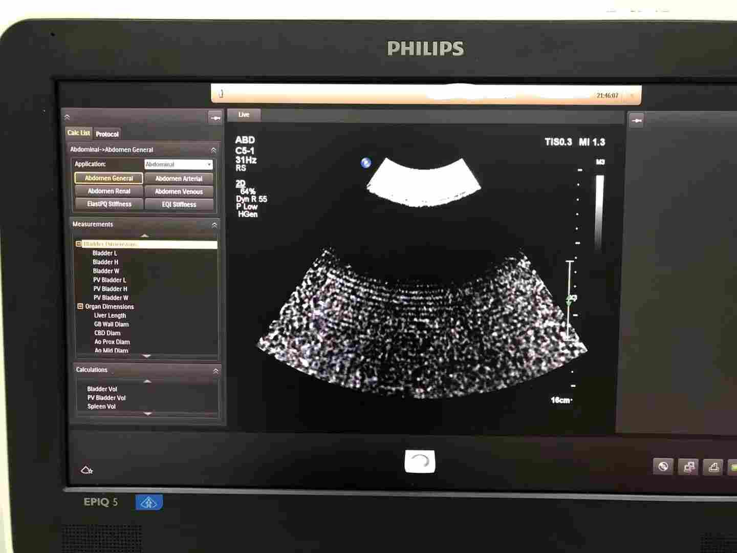The height and width of the screenshot is (553, 737).
Task: Select the Live image tab
Action: pos(244,115)
